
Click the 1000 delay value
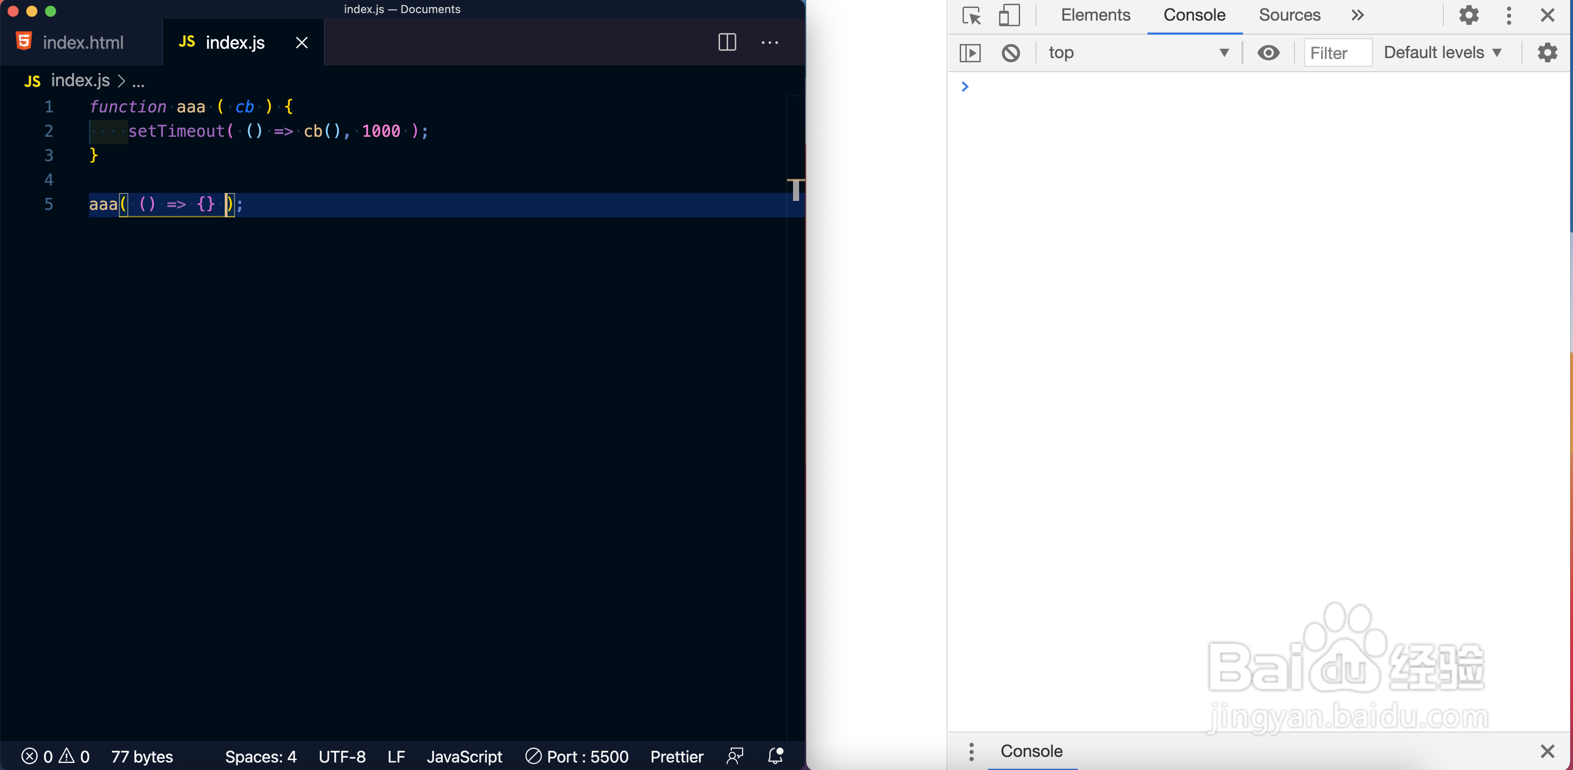click(381, 132)
